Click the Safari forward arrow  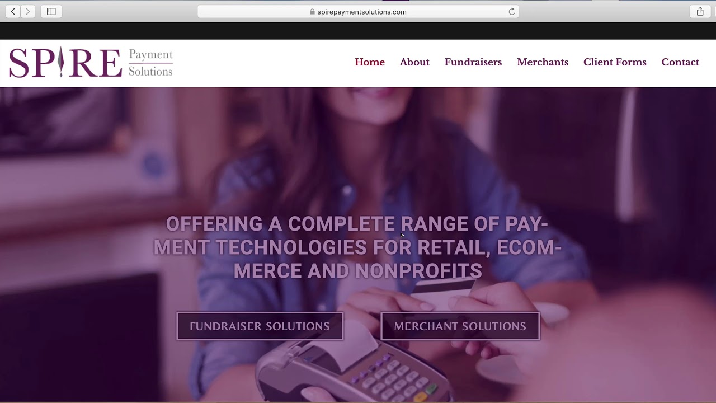coord(27,11)
